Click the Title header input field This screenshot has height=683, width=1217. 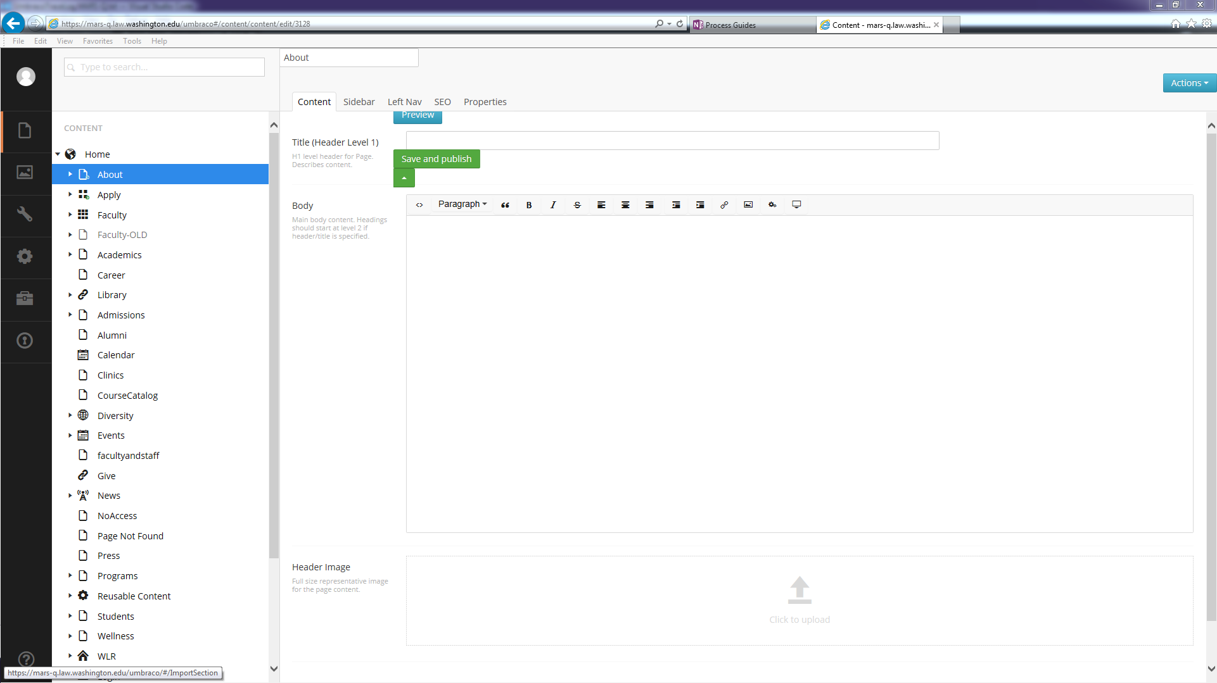(672, 141)
